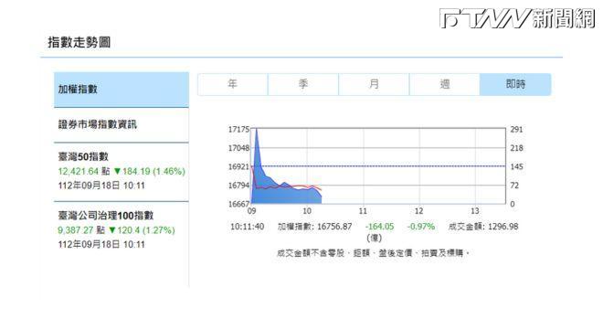The image size is (603, 330).
Task: Click the 10 o'clock axis marker
Action: (307, 211)
